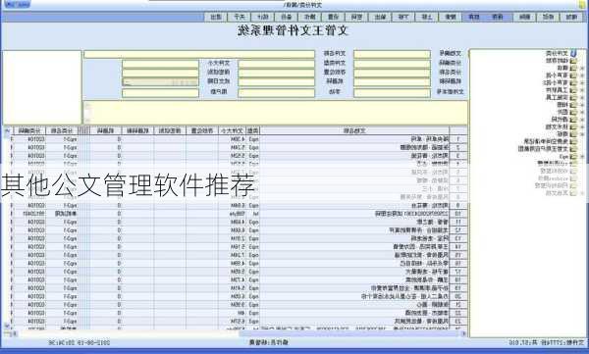Screen dimensions: 589x354
Task: Click the mp3 folder icon in tree
Action: (573, 156)
